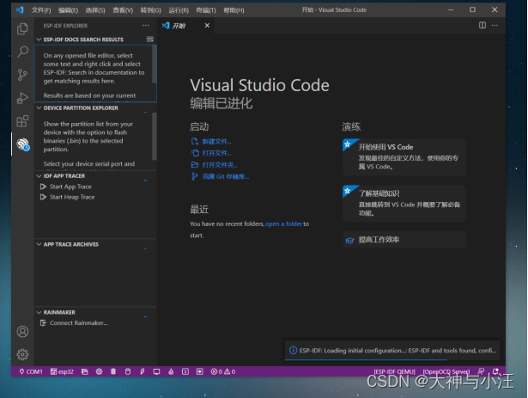528x398 pixels.
Task: Open ESP-IDF Explorer views ellipsis menu
Action: tap(145, 26)
